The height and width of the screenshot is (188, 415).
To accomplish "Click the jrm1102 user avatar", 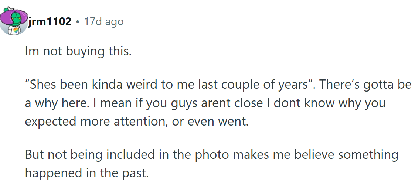I will click(14, 21).
